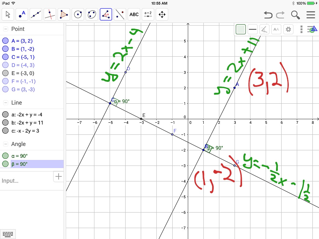This screenshot has height=239, width=319.
Task: Redo the last action
Action: (280, 15)
